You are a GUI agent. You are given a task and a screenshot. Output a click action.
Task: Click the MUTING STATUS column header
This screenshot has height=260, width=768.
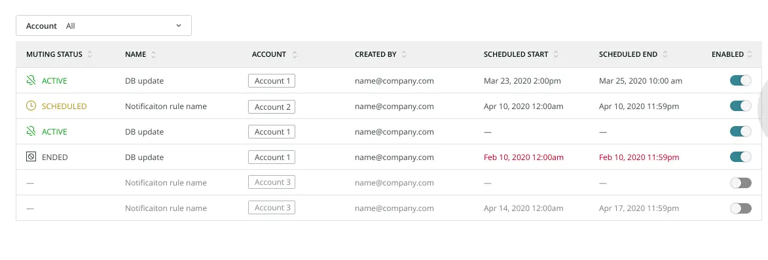pyautogui.click(x=54, y=55)
